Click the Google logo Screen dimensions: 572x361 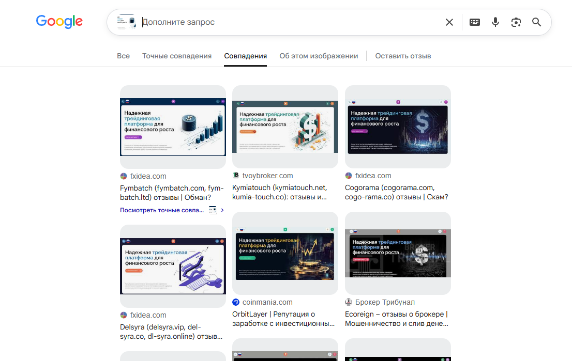tap(59, 22)
